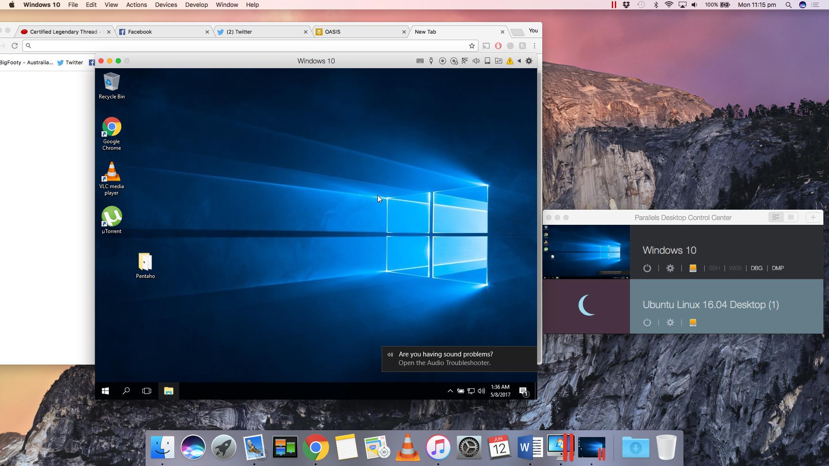Image resolution: width=829 pixels, height=466 pixels.
Task: Switch Control Center to compact list view
Action: pyautogui.click(x=791, y=217)
